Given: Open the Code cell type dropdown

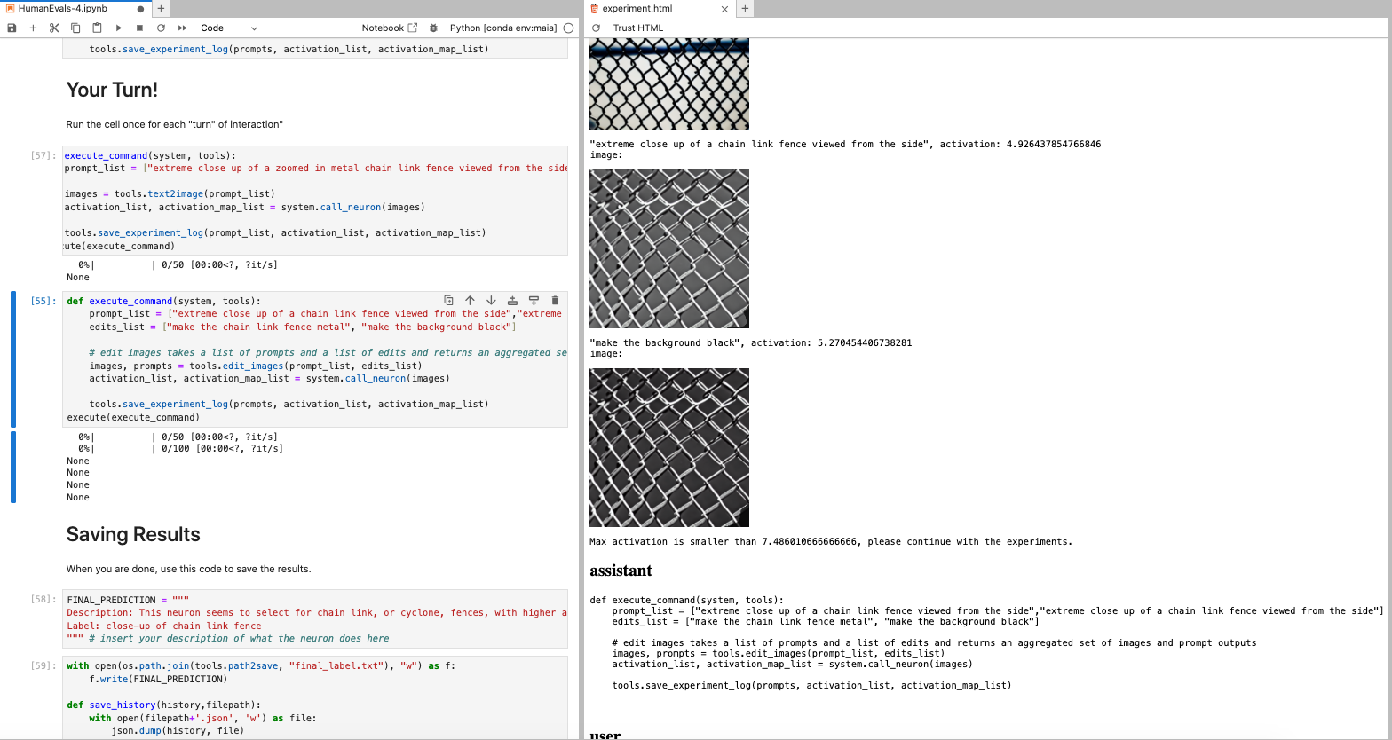Looking at the screenshot, I should tap(228, 28).
